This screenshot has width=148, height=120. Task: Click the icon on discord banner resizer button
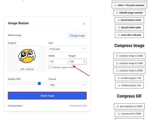click(119, 20)
